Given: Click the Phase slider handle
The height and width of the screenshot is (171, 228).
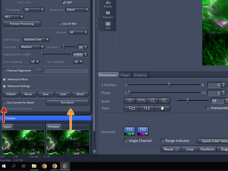Looking at the screenshot, I should 129,92.
